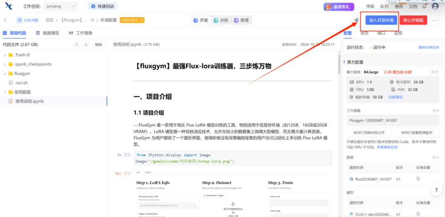Check the notification bell icon
The height and width of the screenshot is (217, 445).
pyautogui.click(x=424, y=6)
